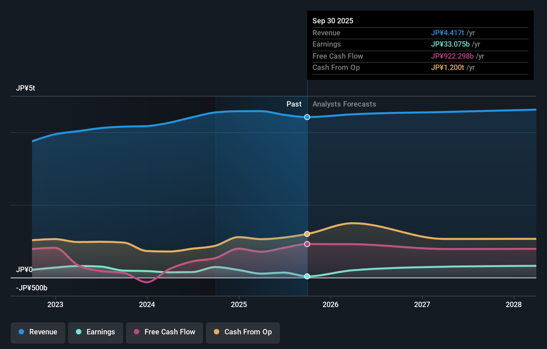Screen dimensions: 547x349
Task: Collapse the Analysts Forecasts region
Action: pos(344,104)
